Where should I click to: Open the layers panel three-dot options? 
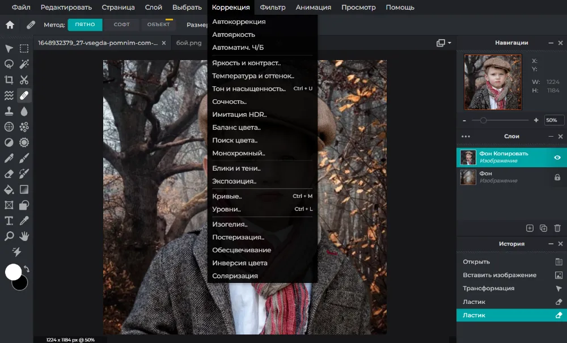coord(466,137)
